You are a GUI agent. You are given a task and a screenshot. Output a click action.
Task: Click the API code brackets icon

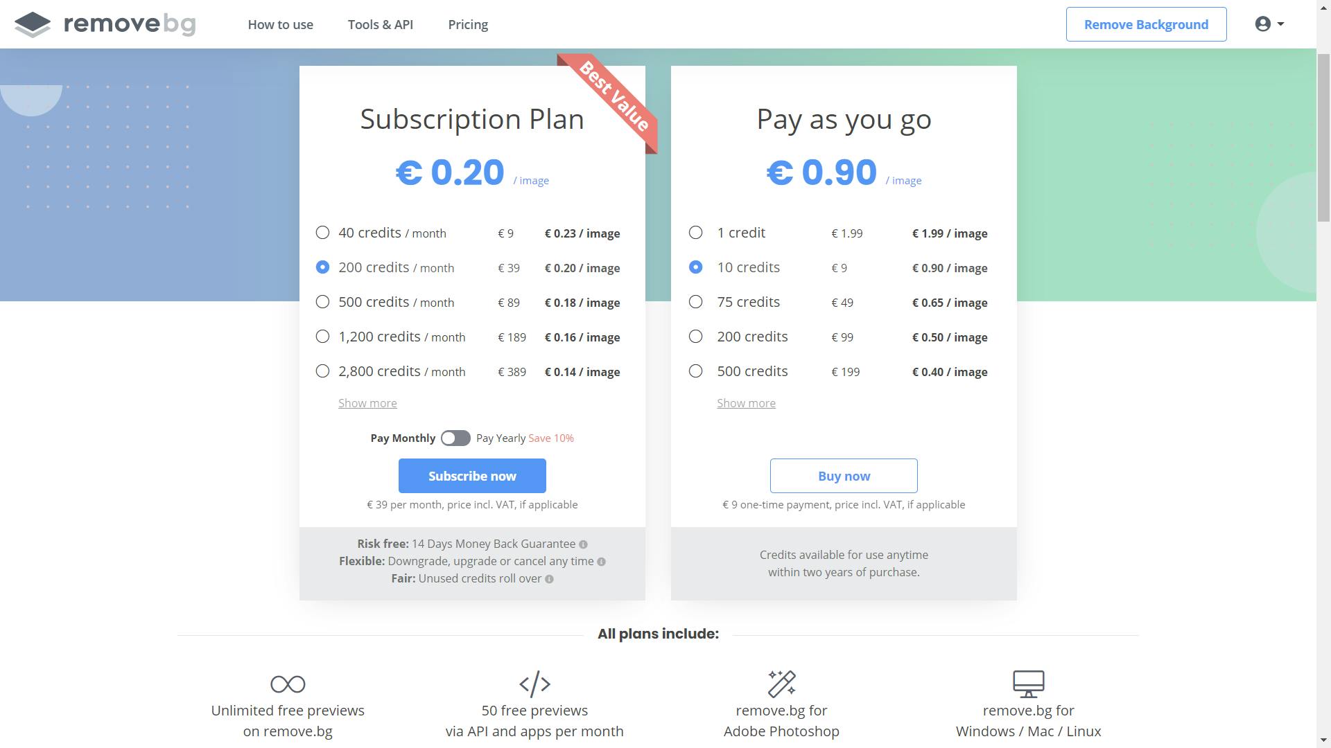coord(534,684)
